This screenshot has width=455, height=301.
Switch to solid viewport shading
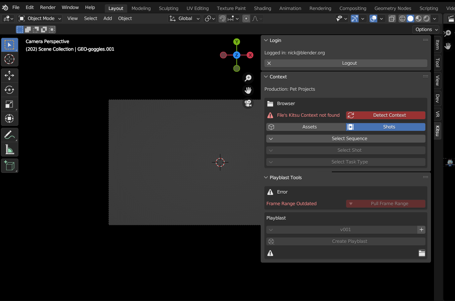coord(411,19)
